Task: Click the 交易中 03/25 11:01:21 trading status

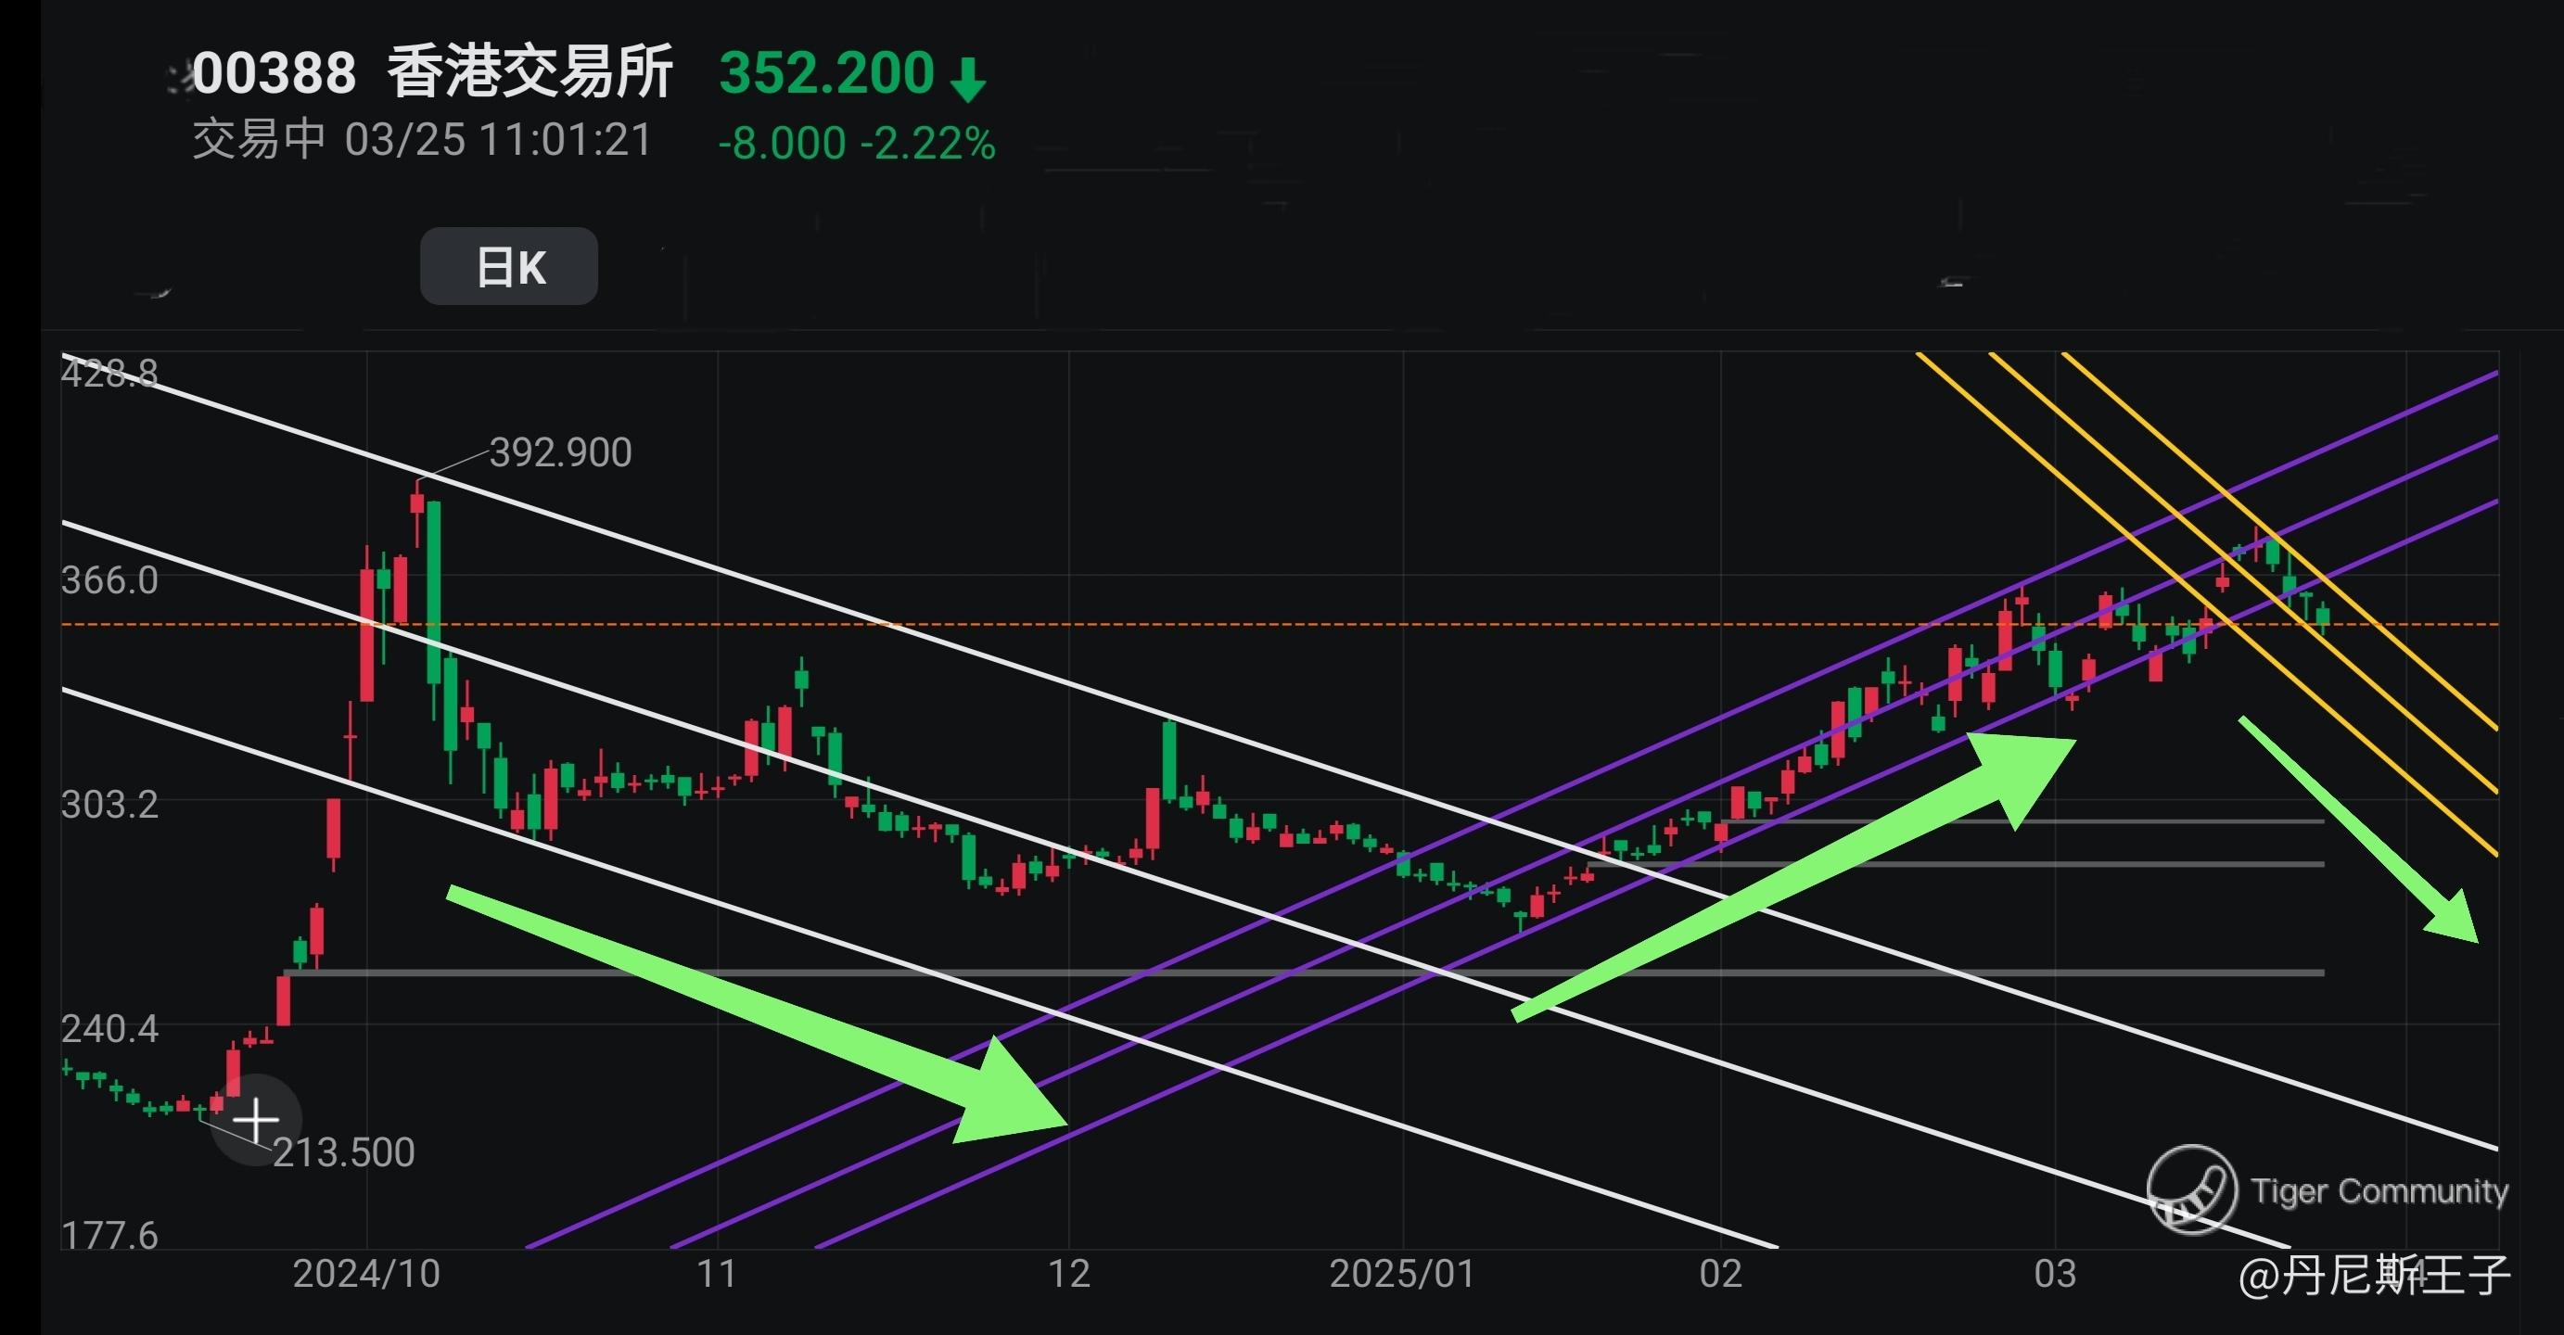Action: (422, 140)
